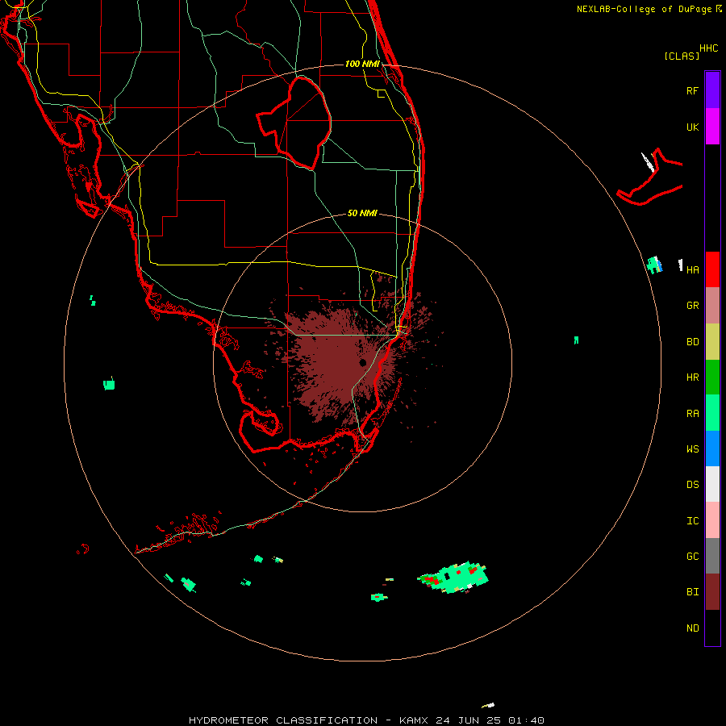The width and height of the screenshot is (726, 726).
Task: Select the BI brown legend swatch
Action: click(x=712, y=592)
